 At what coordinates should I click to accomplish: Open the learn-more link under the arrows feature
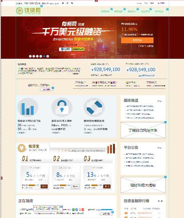pyautogui.click(x=88, y=133)
